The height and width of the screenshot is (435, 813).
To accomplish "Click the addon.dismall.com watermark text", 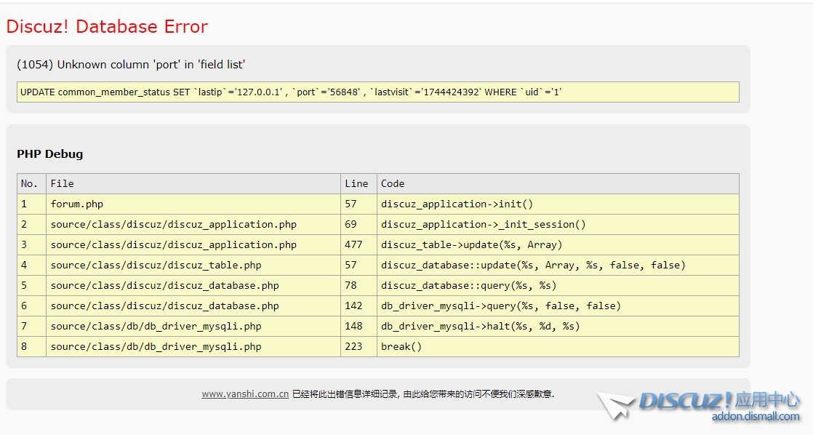I will point(756,417).
